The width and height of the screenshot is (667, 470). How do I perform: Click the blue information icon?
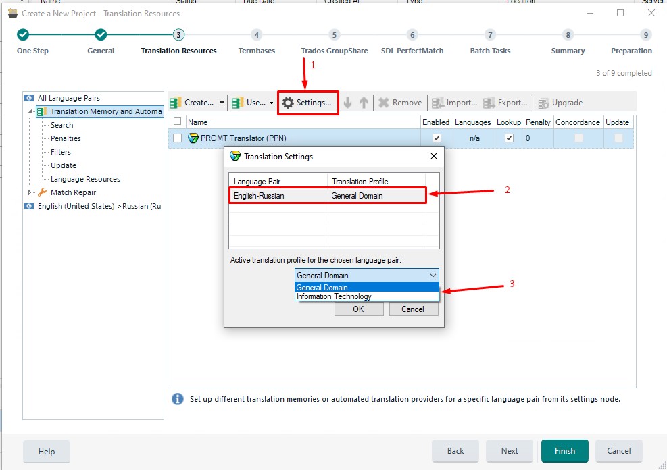point(177,399)
